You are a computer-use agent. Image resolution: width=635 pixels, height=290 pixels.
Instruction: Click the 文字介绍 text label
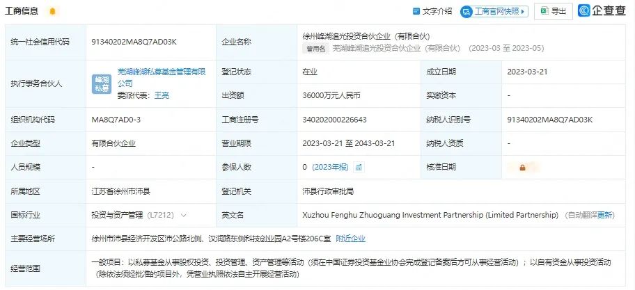tap(437, 11)
